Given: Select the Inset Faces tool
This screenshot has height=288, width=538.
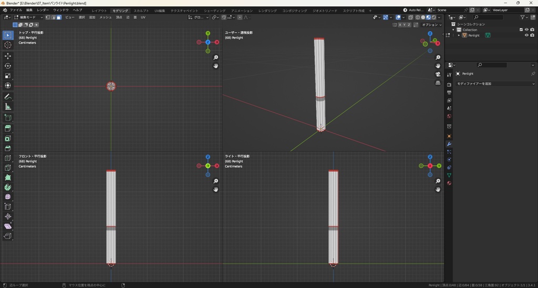Looking at the screenshot, I should point(8,139).
